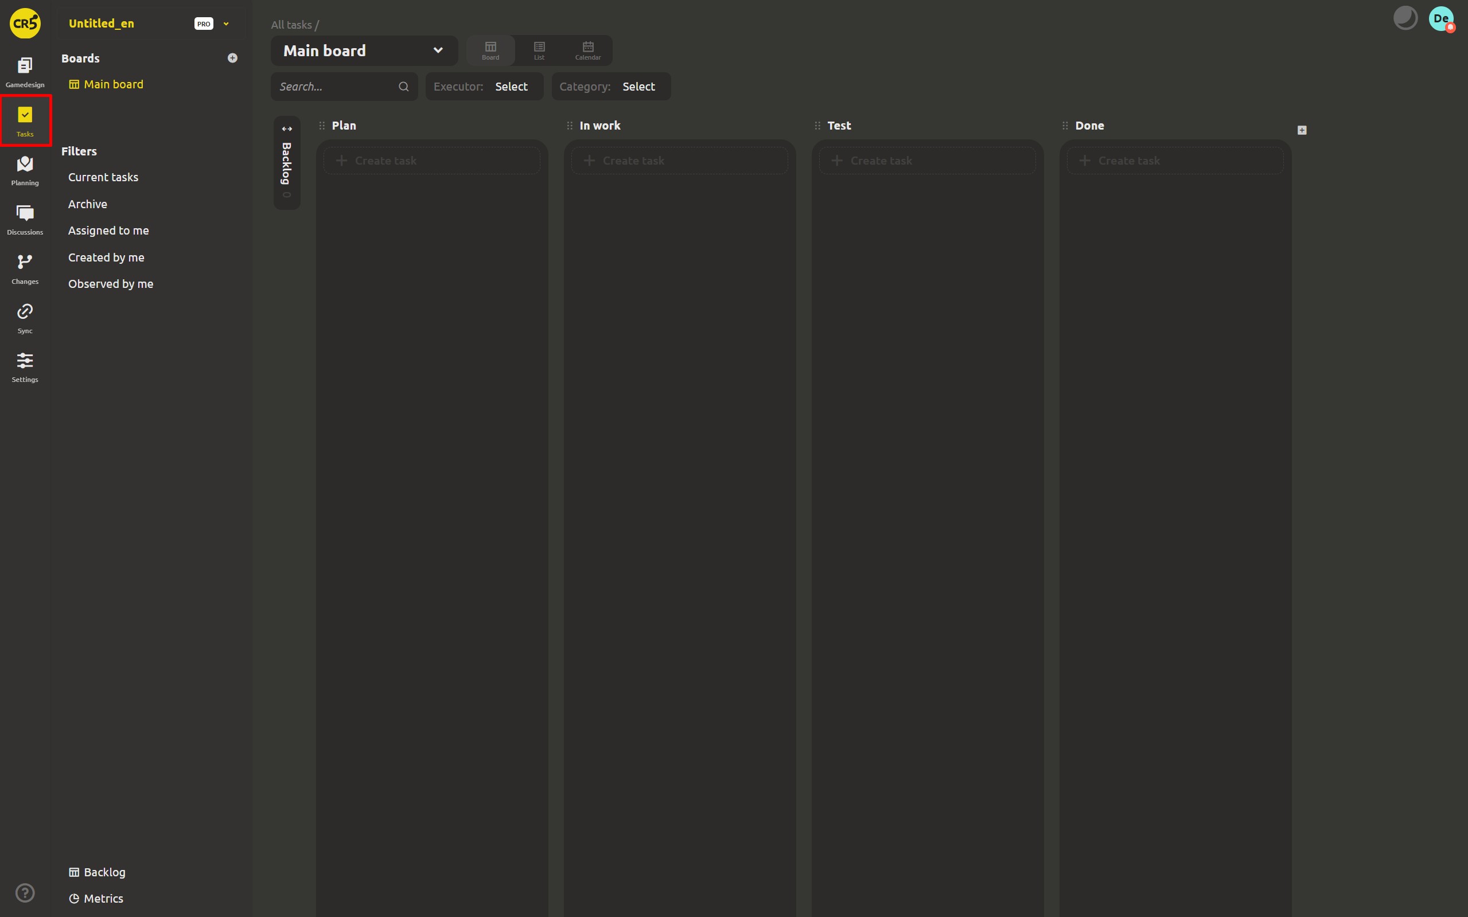Open the user avatar menu
The width and height of the screenshot is (1468, 917).
tap(1441, 19)
